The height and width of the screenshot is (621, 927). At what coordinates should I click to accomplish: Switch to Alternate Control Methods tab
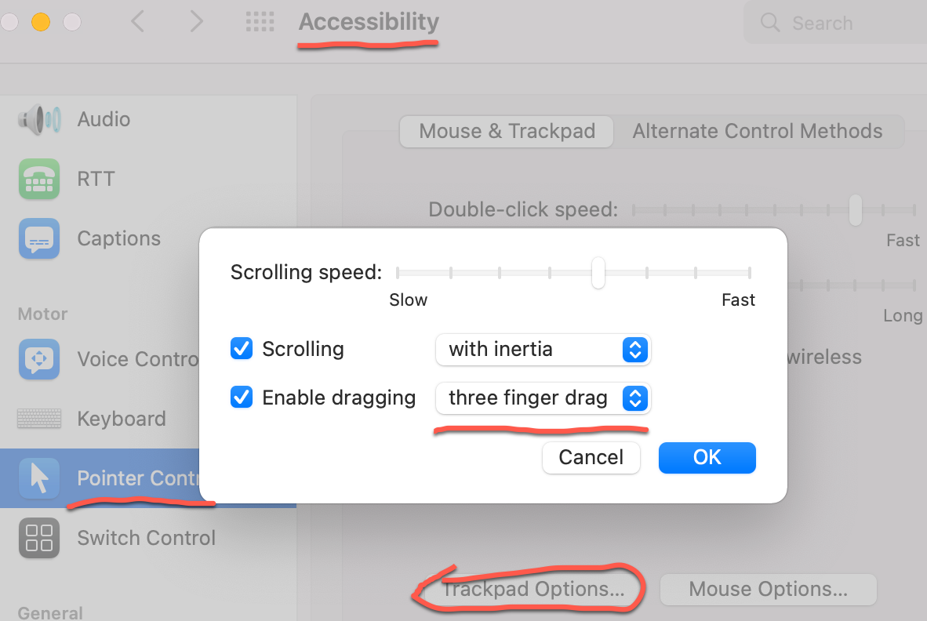click(x=758, y=131)
